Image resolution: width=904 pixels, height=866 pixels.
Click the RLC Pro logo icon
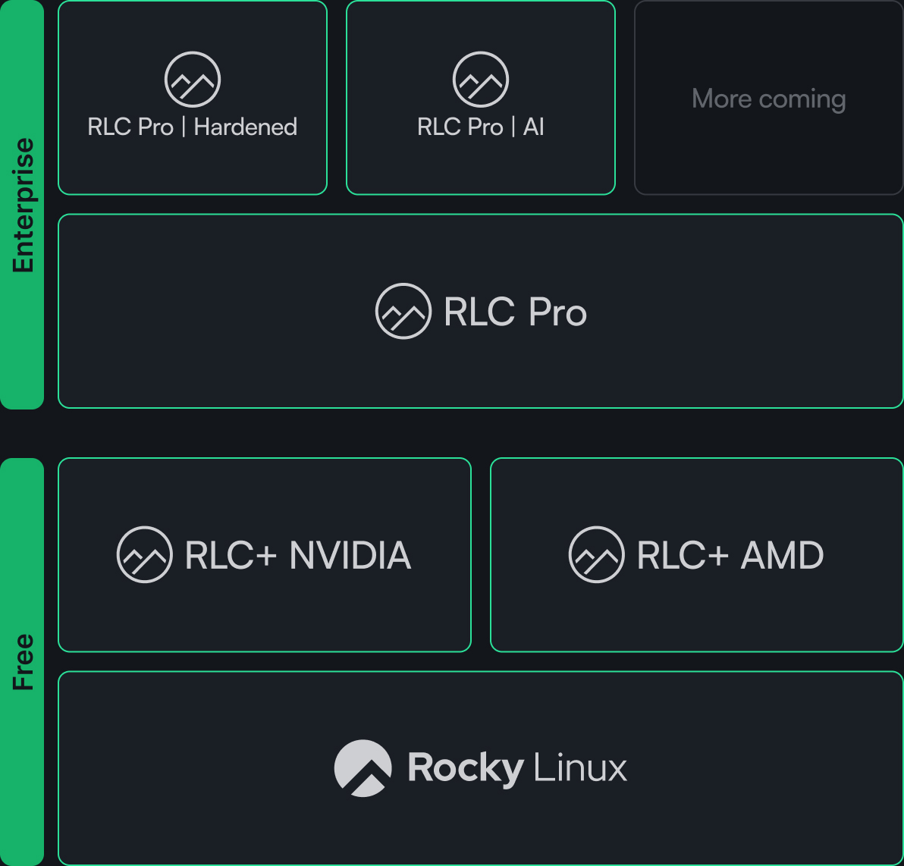tap(403, 311)
